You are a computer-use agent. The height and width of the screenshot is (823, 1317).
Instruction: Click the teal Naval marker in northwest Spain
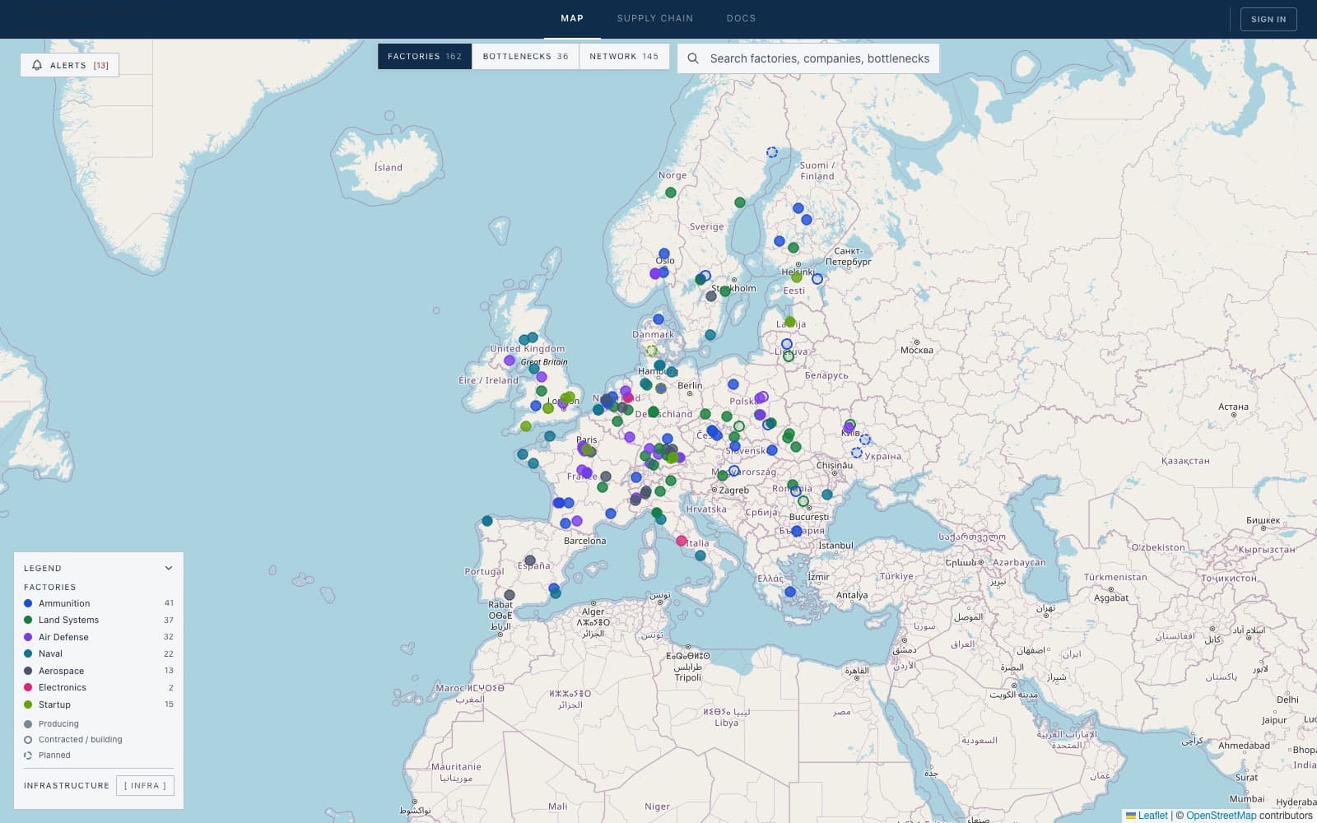[487, 521]
